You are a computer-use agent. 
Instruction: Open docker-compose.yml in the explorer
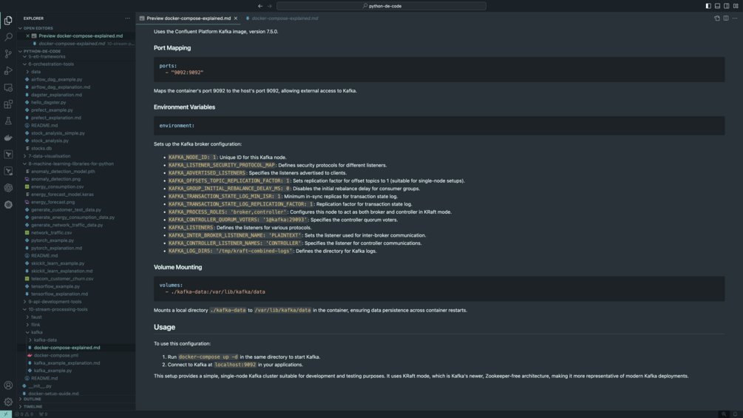[56, 355]
